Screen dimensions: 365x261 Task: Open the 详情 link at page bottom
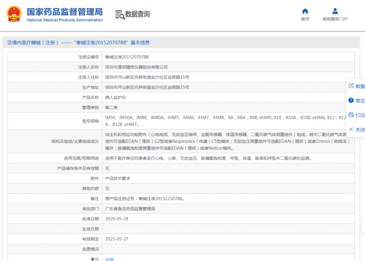click(x=109, y=259)
